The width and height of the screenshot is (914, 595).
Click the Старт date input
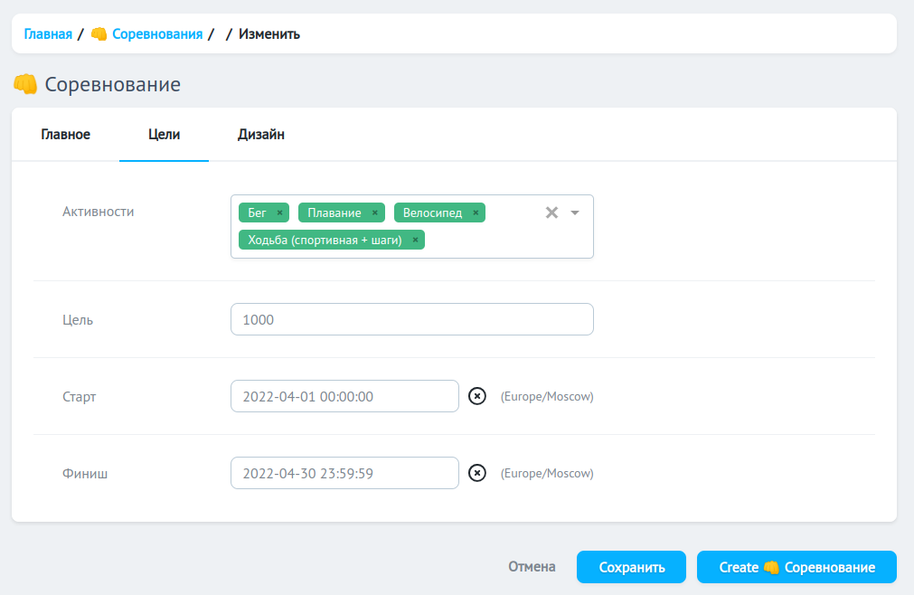[x=344, y=396]
